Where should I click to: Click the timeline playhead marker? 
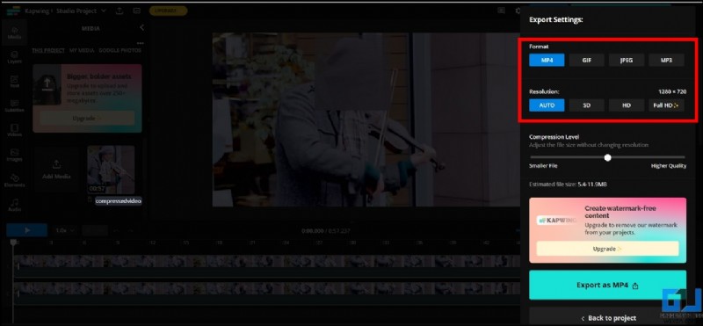pos(13,243)
